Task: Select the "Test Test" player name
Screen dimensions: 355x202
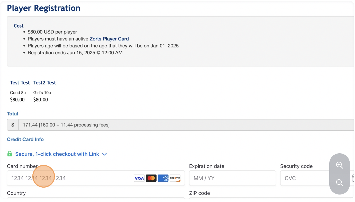Action: pyautogui.click(x=20, y=83)
